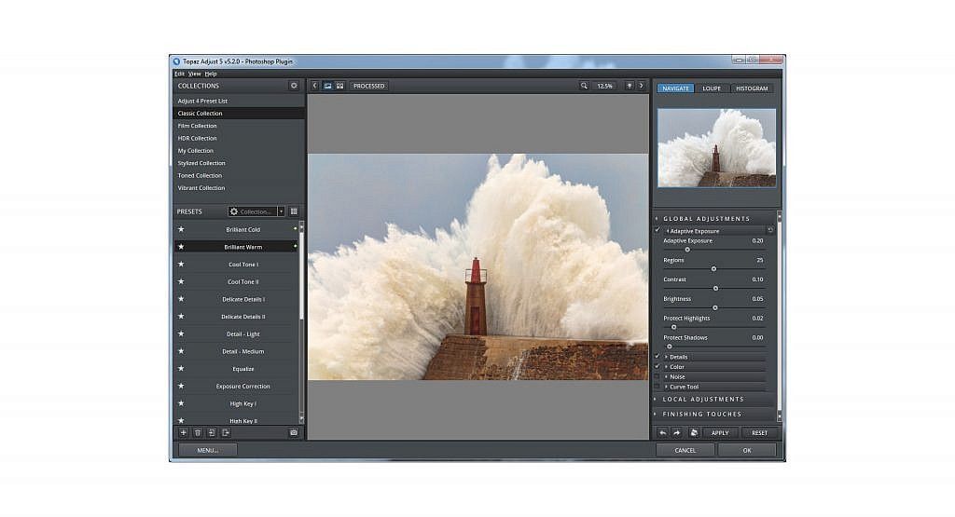The image size is (955, 517).
Task: Toggle presets grid view
Action: coord(294,211)
